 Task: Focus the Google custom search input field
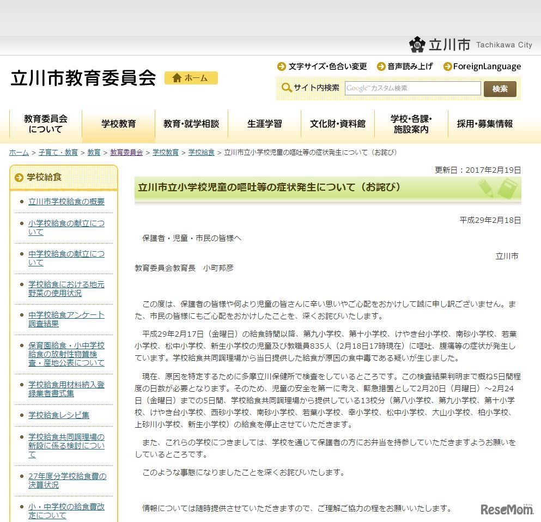coord(412,88)
